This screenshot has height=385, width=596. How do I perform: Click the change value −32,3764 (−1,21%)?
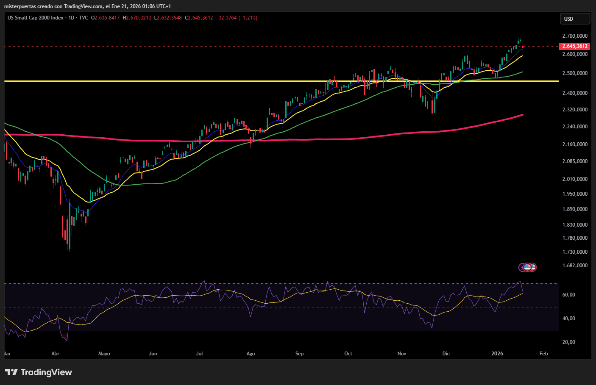pos(237,18)
